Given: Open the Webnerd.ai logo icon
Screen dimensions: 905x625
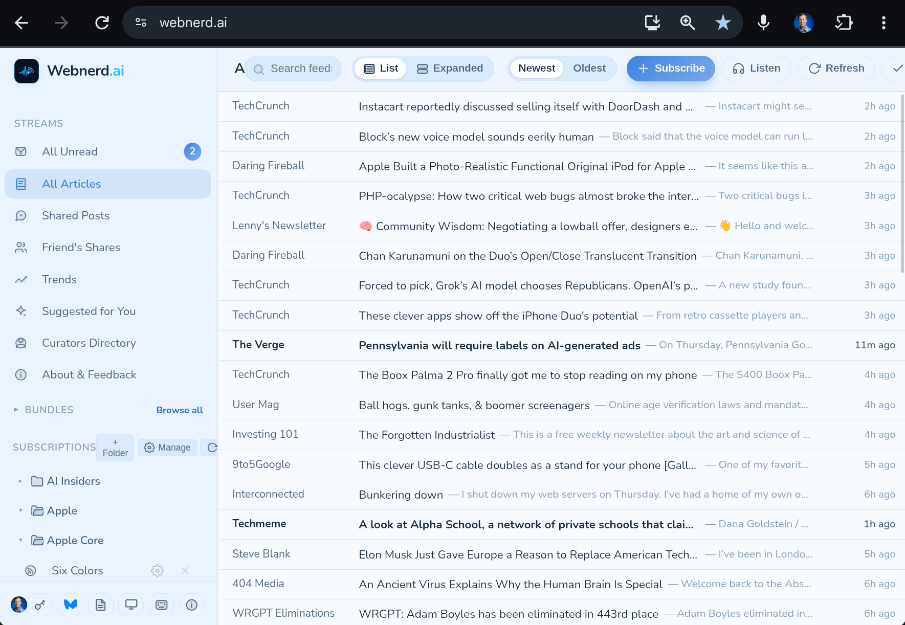Looking at the screenshot, I should tap(27, 71).
